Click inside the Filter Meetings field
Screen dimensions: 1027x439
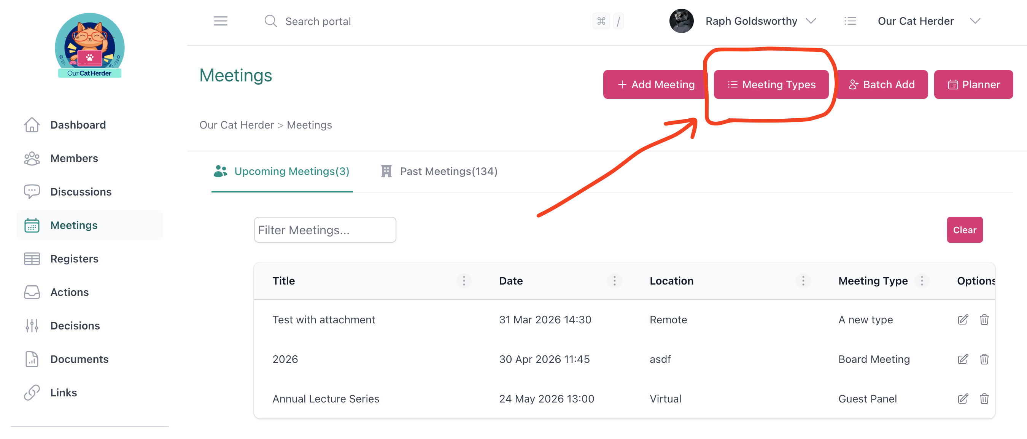click(x=324, y=230)
